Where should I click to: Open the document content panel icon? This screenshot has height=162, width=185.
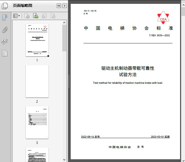(x=5, y=53)
